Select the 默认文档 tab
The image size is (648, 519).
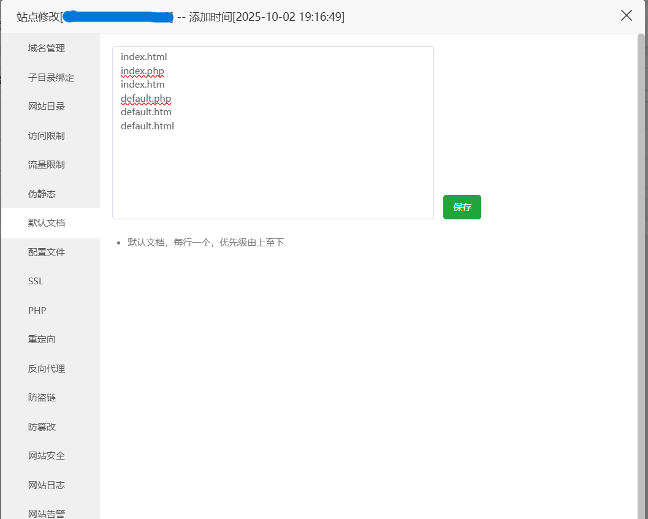pyautogui.click(x=47, y=223)
